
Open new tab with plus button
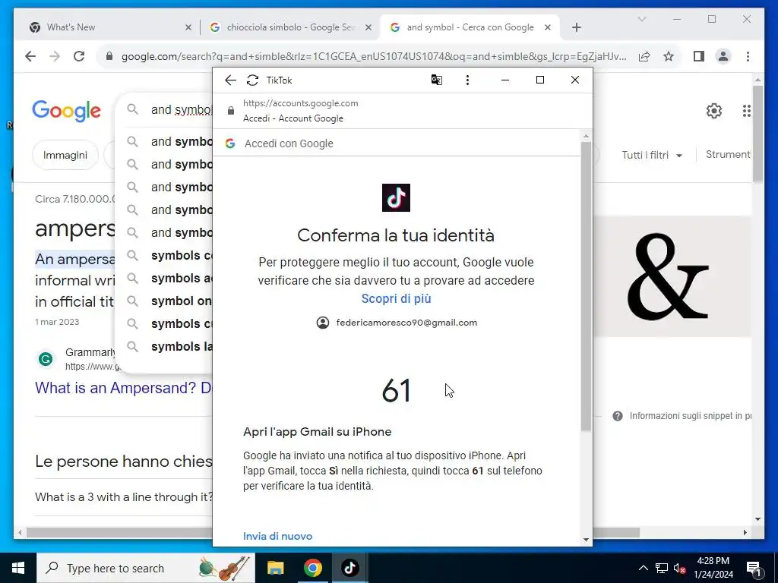pos(577,27)
